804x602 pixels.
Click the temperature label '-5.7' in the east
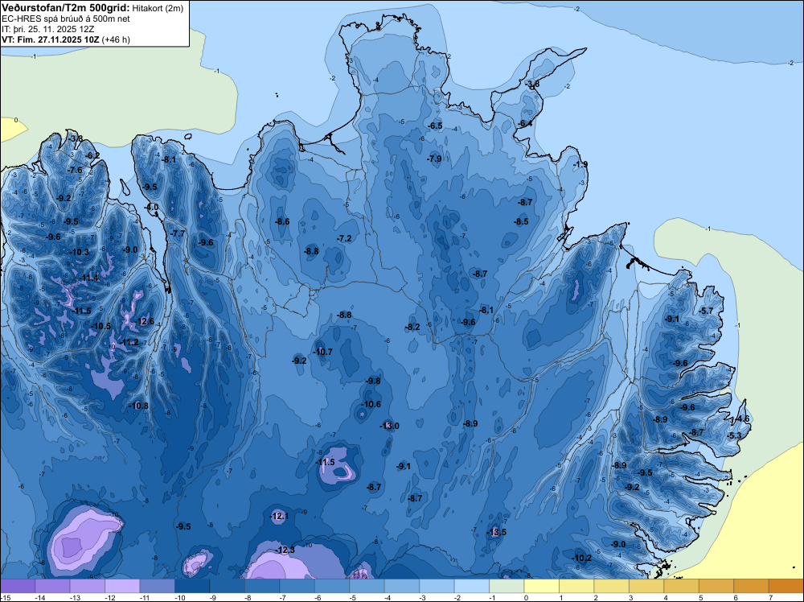[706, 311]
